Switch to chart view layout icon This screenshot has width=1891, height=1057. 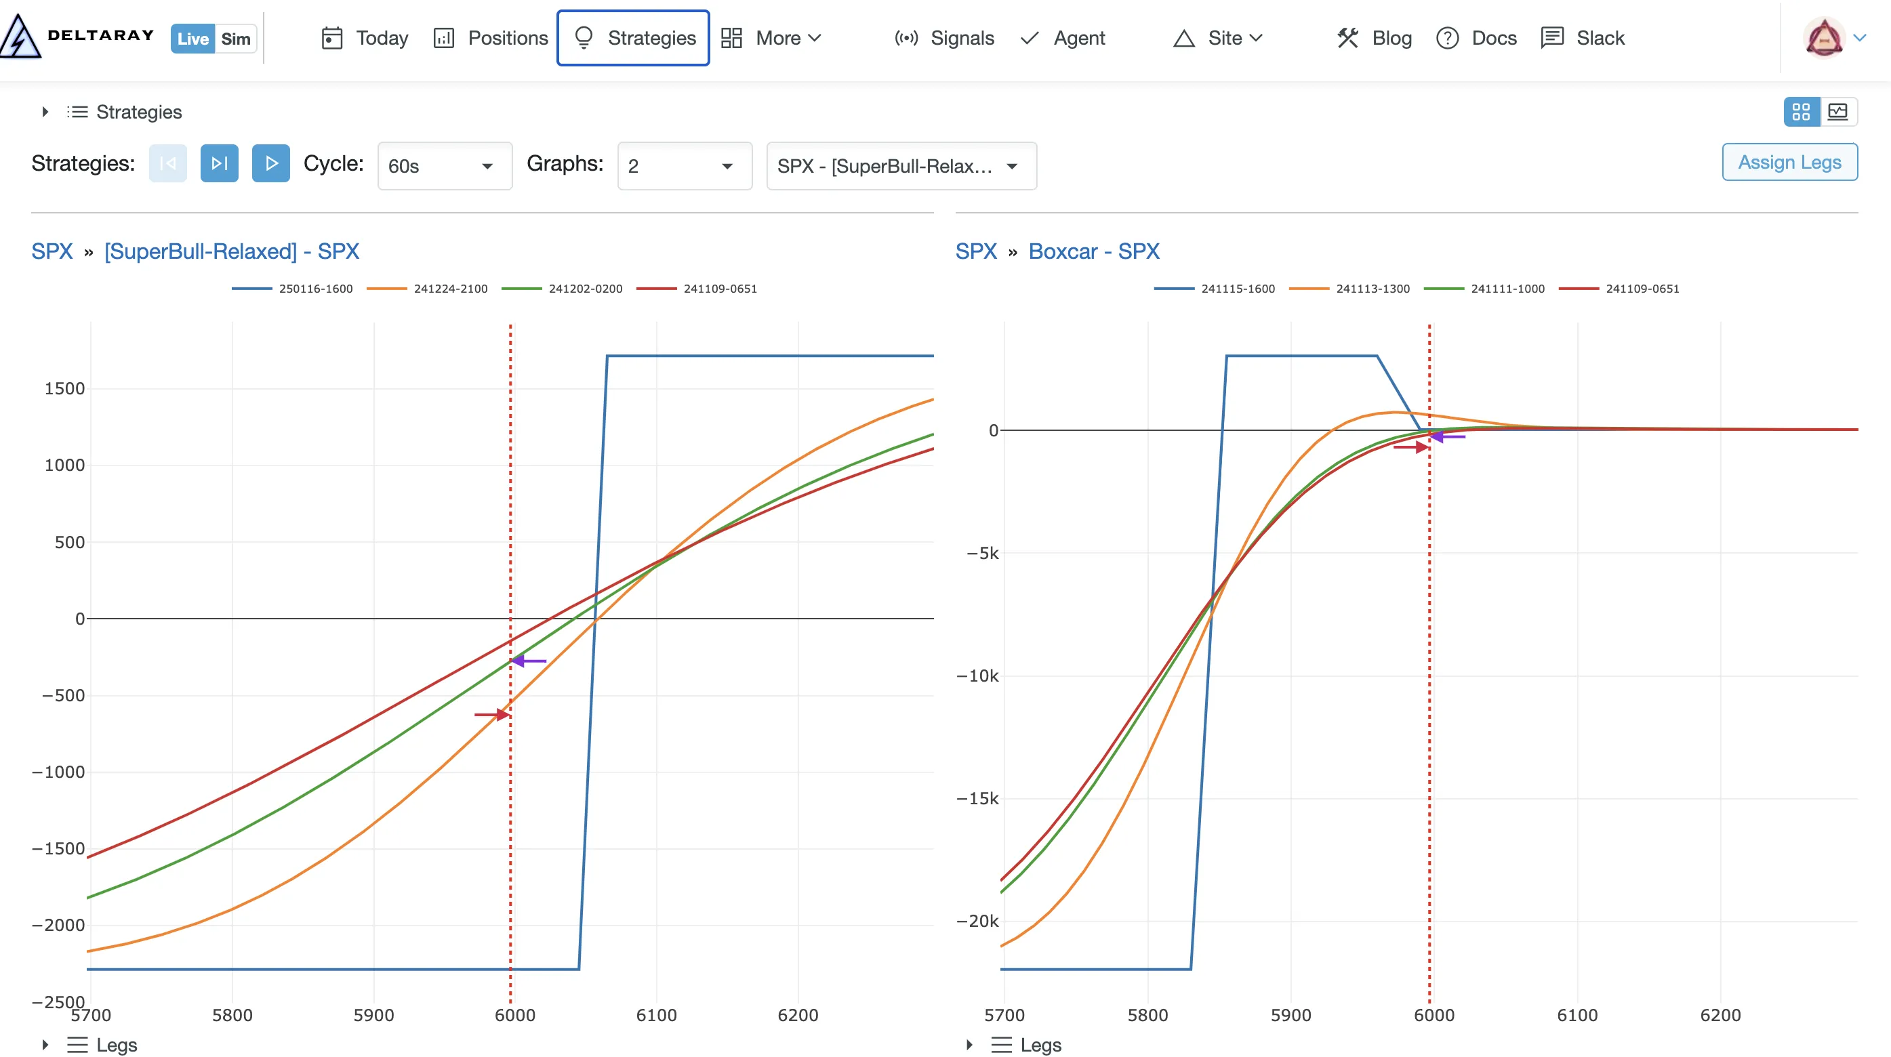pyautogui.click(x=1838, y=112)
